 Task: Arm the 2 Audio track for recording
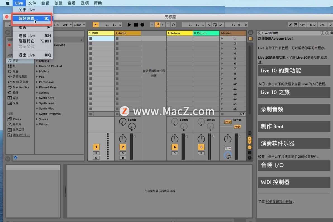point(123,158)
